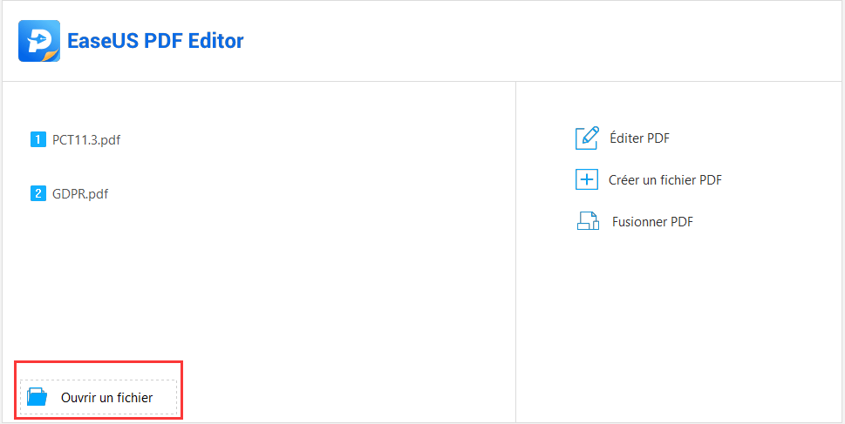Click the blue folder icon for opening file
The height and width of the screenshot is (424, 845).
(37, 398)
